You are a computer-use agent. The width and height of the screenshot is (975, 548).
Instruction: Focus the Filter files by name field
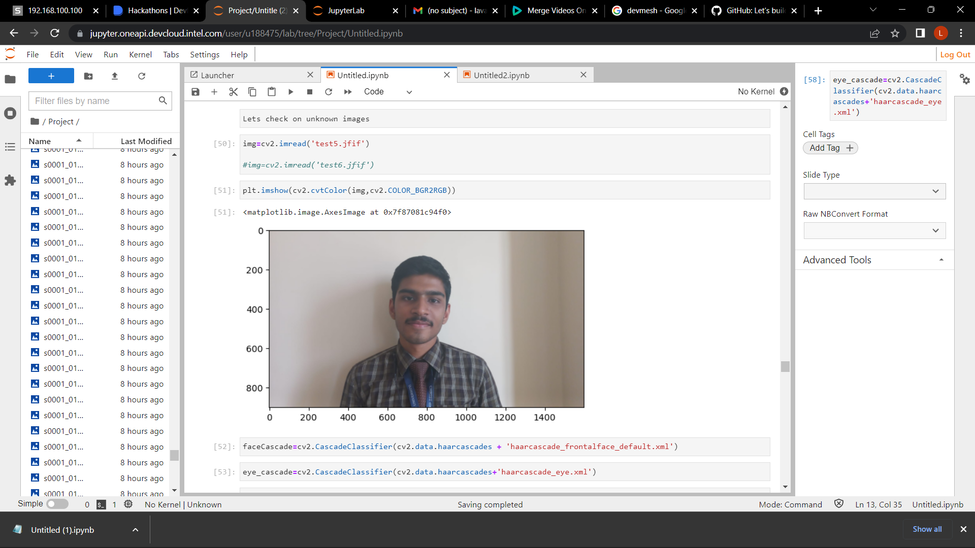tap(100, 101)
